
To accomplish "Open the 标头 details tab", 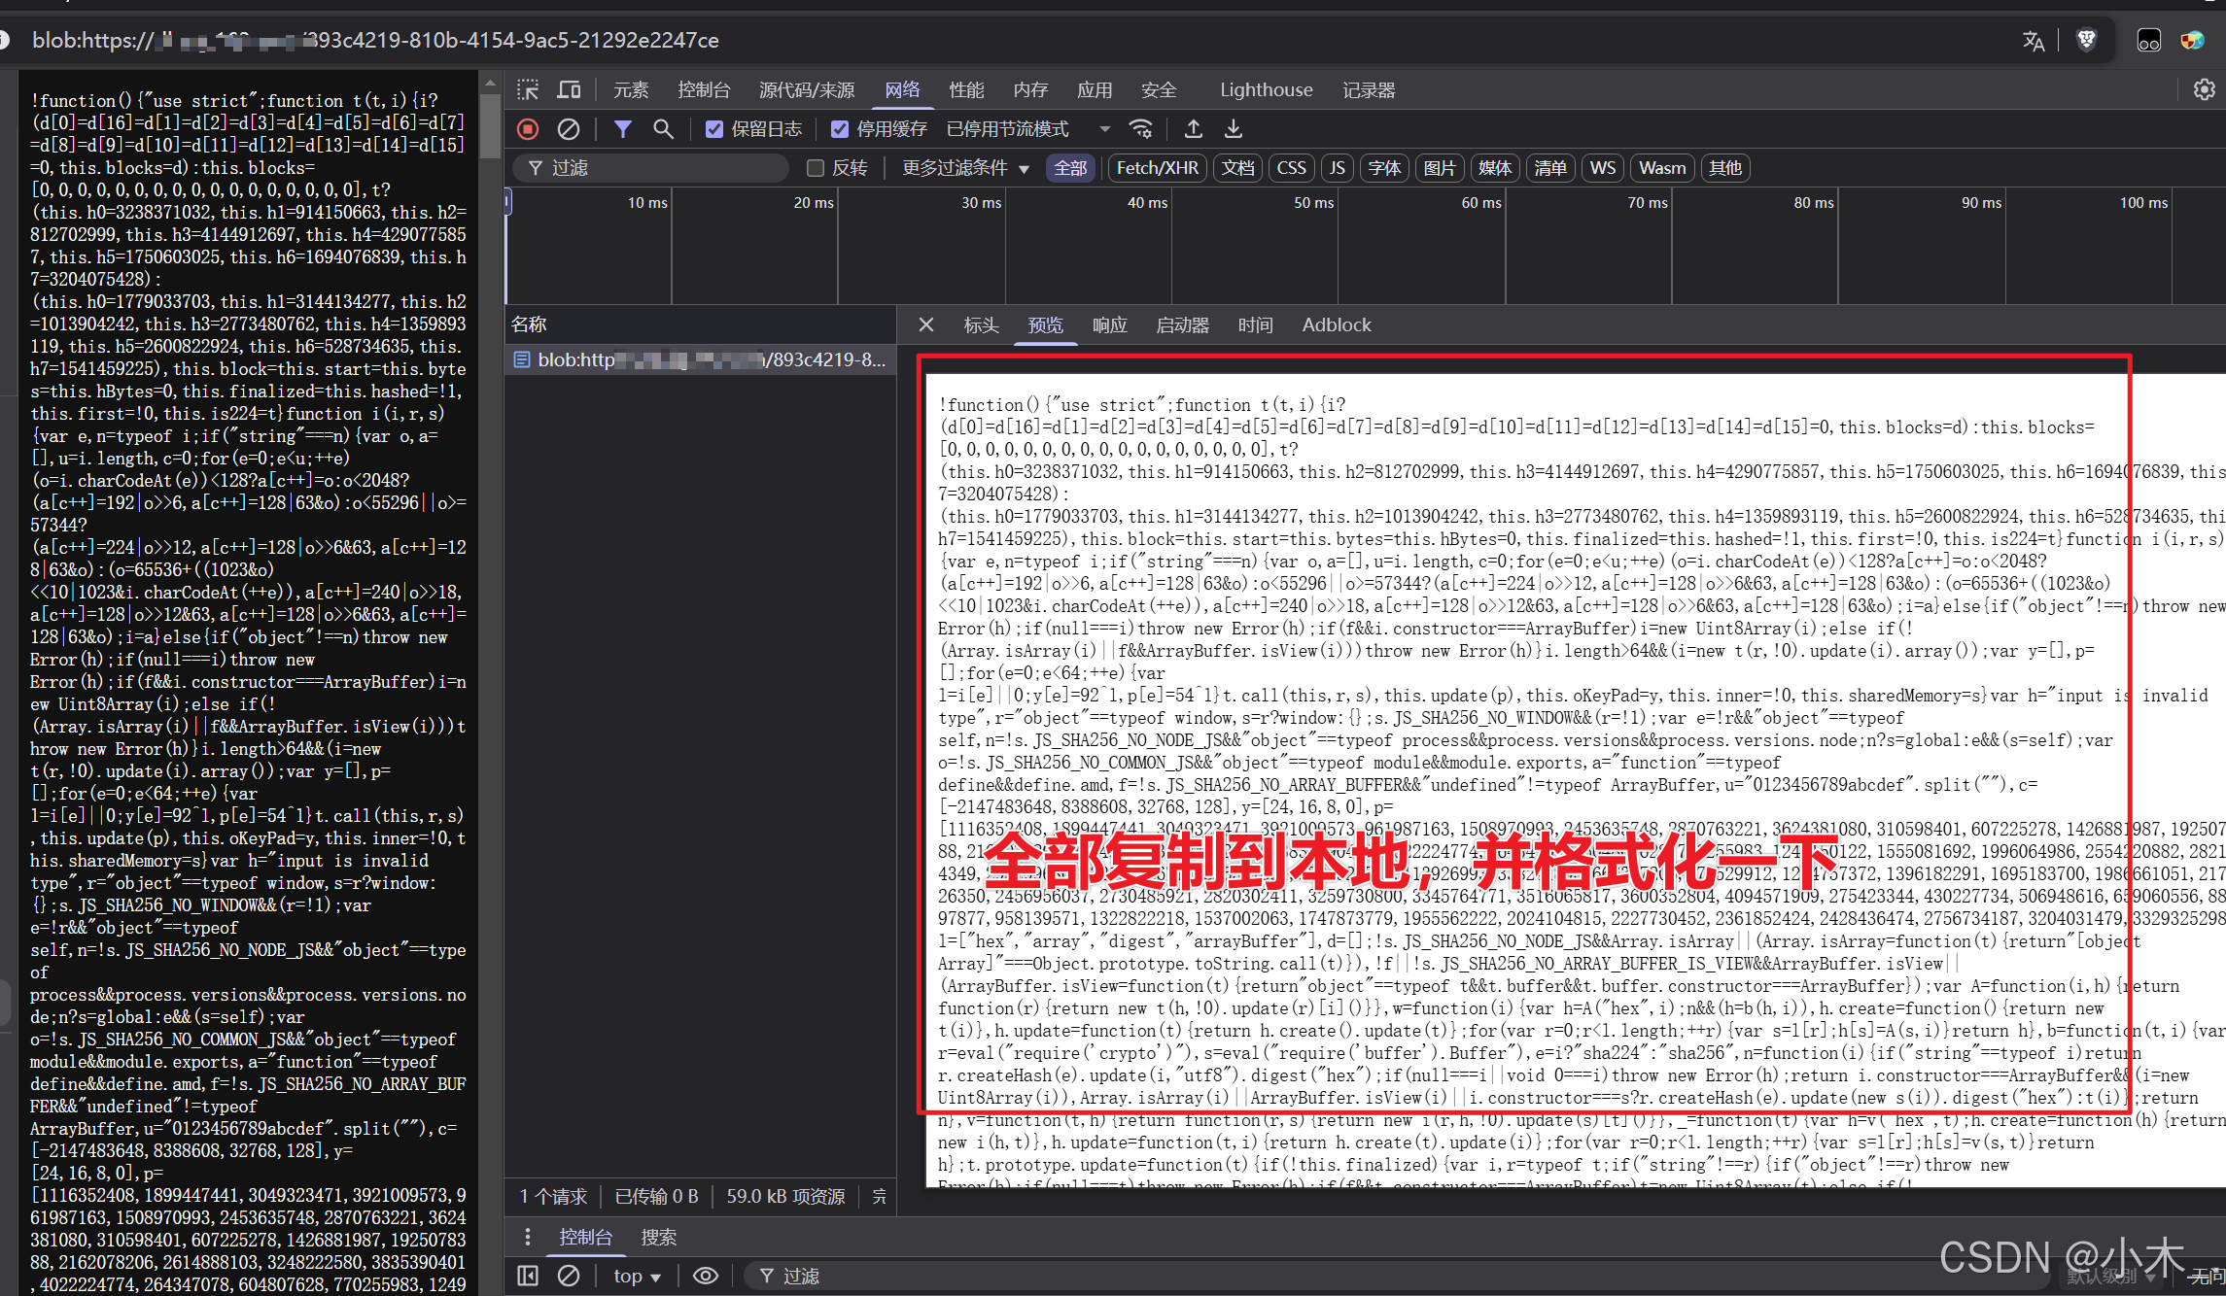I will 981,324.
